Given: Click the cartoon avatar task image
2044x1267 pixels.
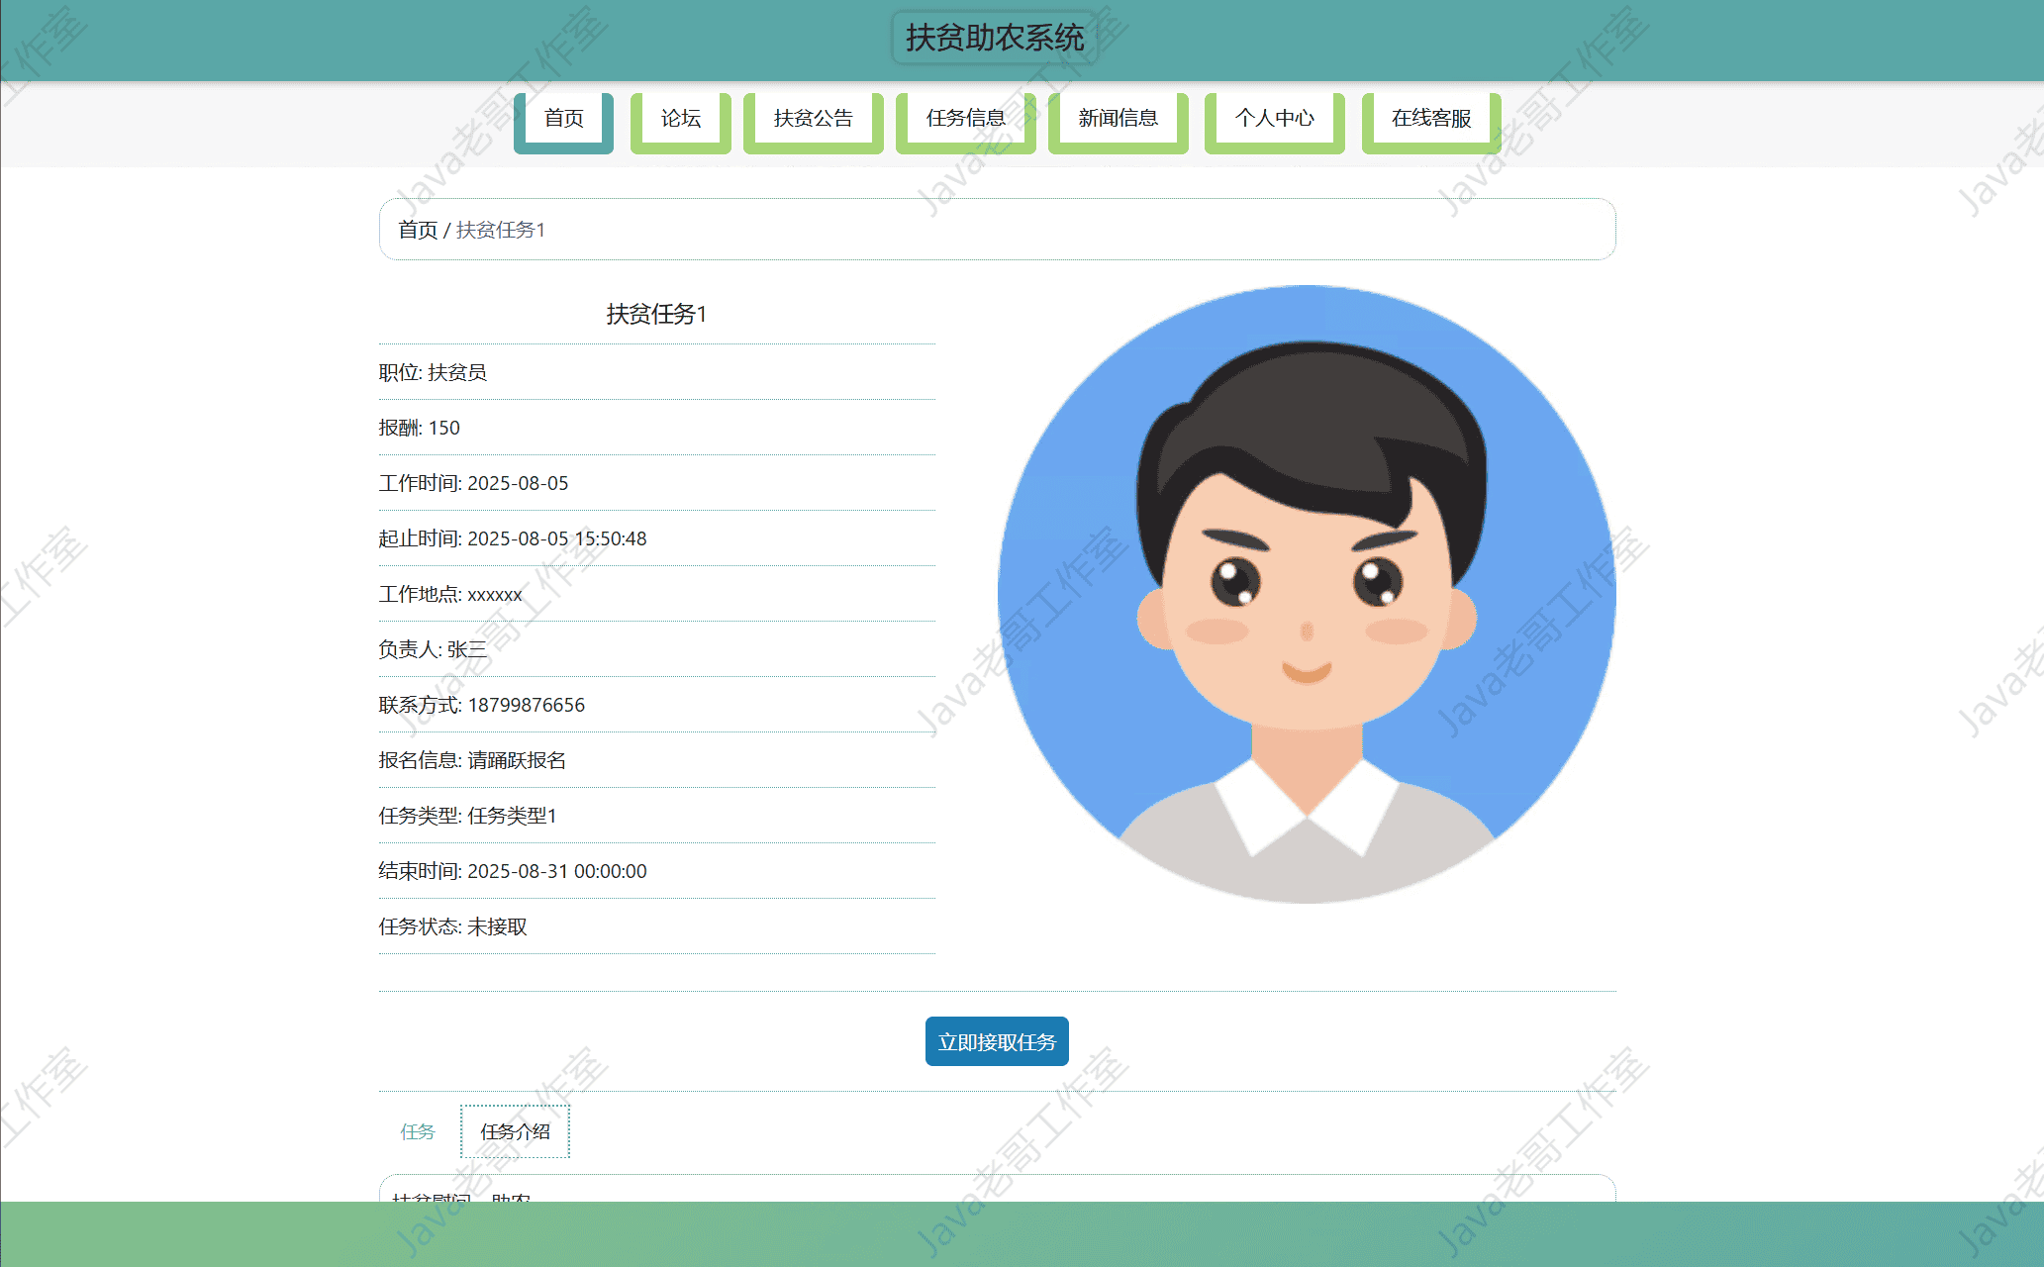Looking at the screenshot, I should click(1307, 594).
